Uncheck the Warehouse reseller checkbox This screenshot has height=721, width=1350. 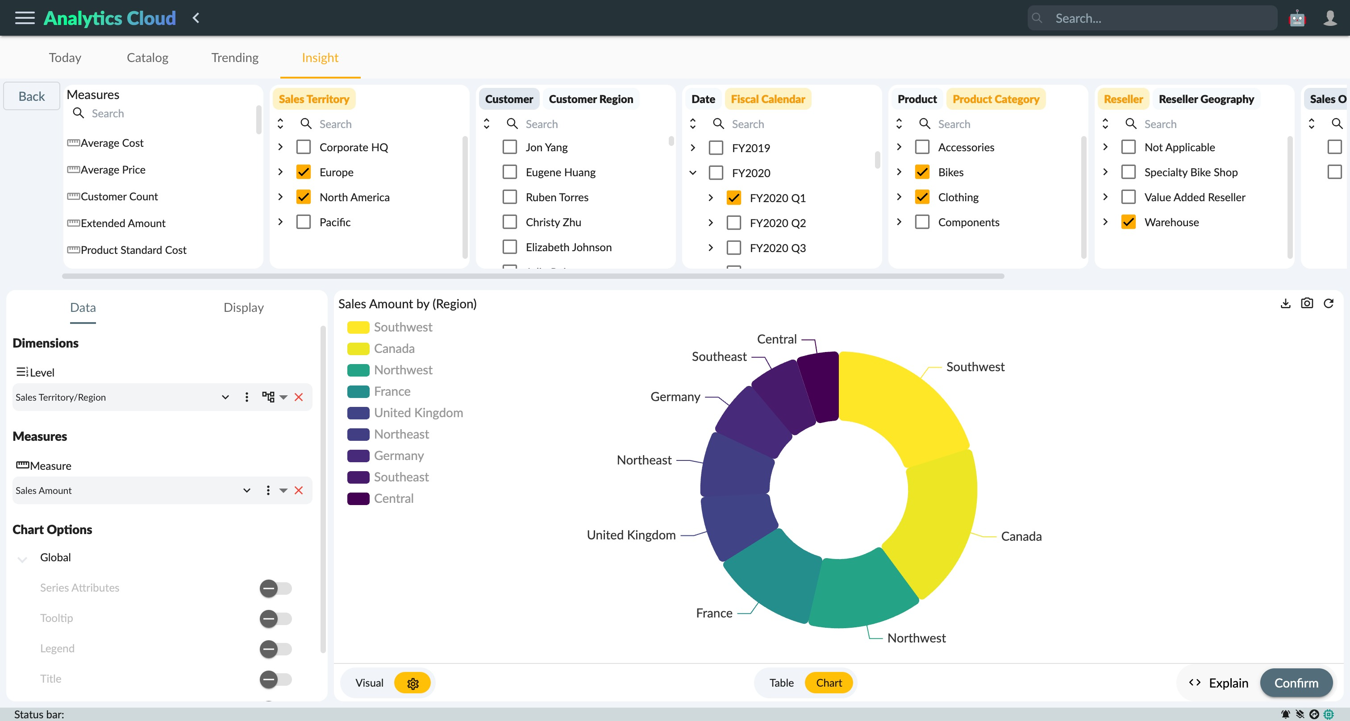click(1128, 222)
